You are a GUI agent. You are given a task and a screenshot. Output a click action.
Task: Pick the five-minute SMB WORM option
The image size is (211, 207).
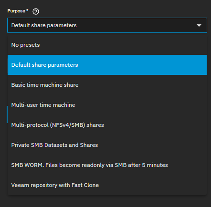coord(107,165)
